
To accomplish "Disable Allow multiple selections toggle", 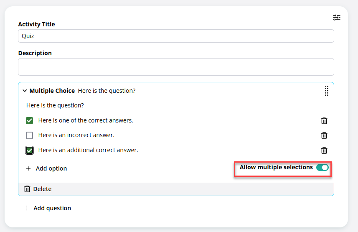I will [322, 167].
